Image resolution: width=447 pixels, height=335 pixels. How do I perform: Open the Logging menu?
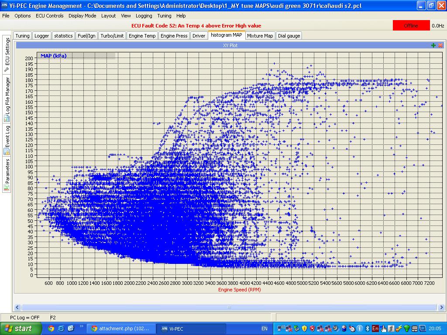[x=144, y=16]
